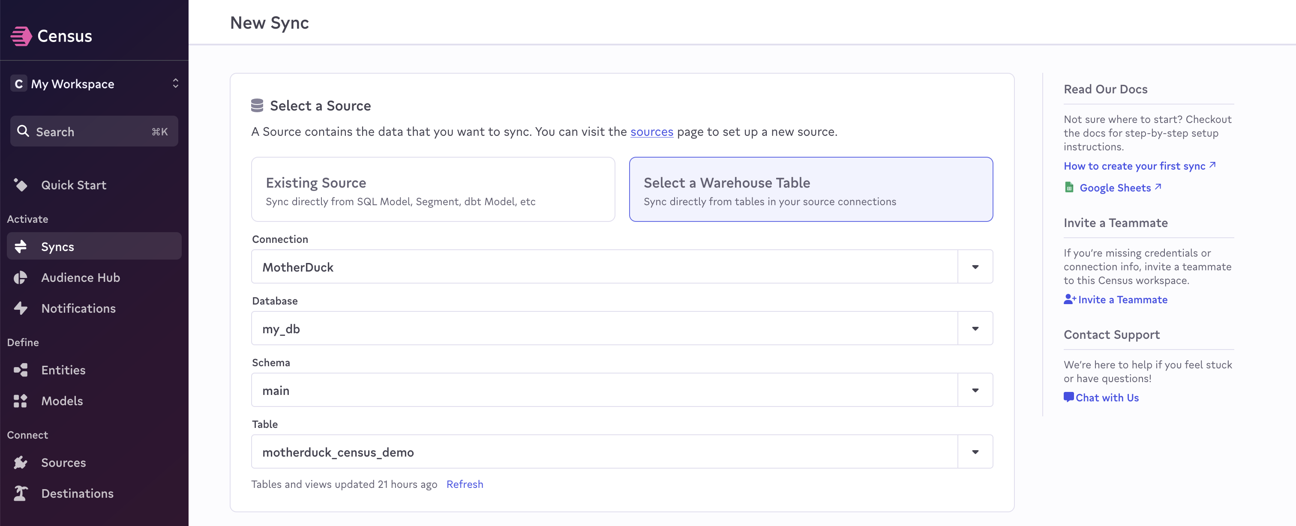The image size is (1296, 526).
Task: Click the Audience Hub pie icon
Action: click(x=21, y=278)
